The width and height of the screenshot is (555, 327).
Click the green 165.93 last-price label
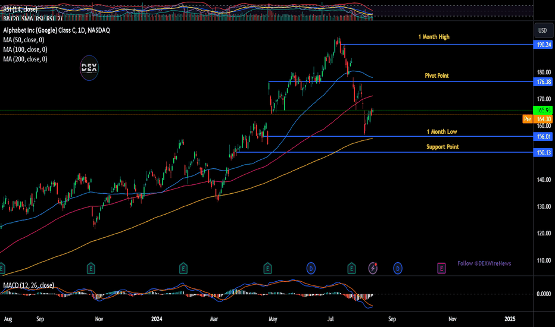click(543, 111)
